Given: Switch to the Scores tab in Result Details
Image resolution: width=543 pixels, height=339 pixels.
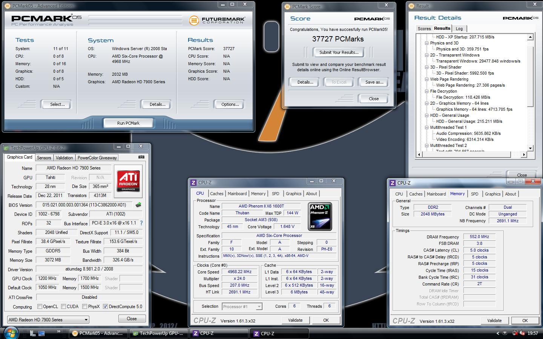Looking at the screenshot, I should (424, 29).
